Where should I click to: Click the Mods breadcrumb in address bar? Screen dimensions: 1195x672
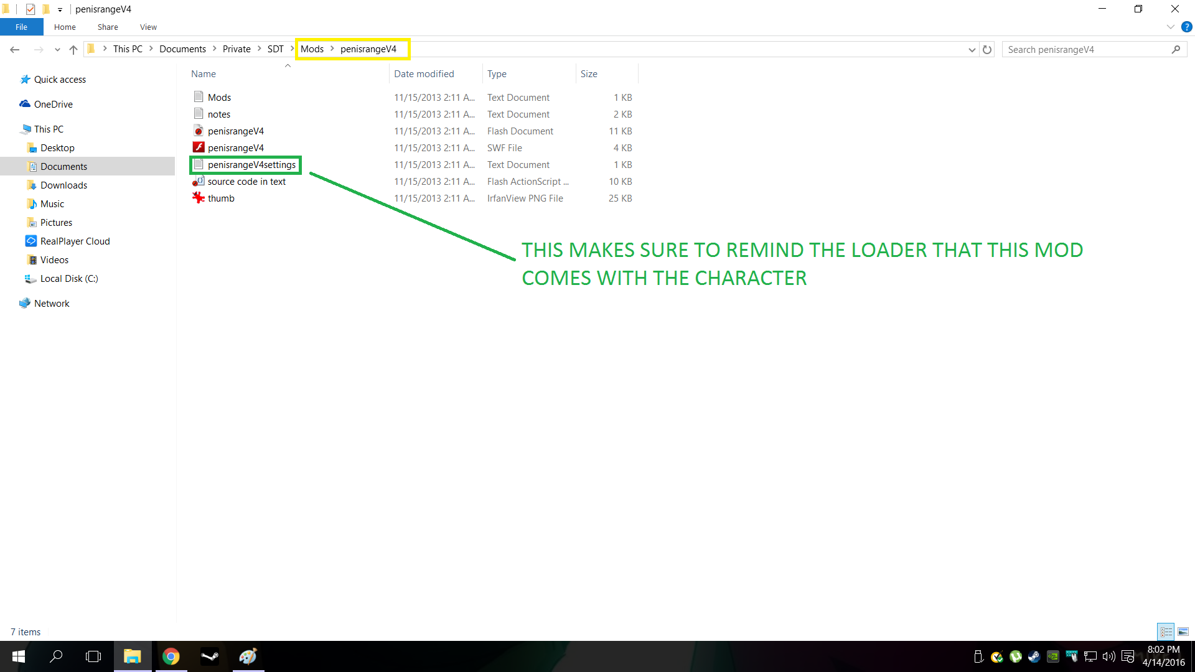pos(312,49)
